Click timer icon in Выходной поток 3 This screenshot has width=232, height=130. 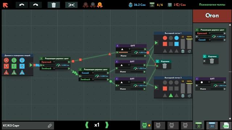(x=189, y=96)
